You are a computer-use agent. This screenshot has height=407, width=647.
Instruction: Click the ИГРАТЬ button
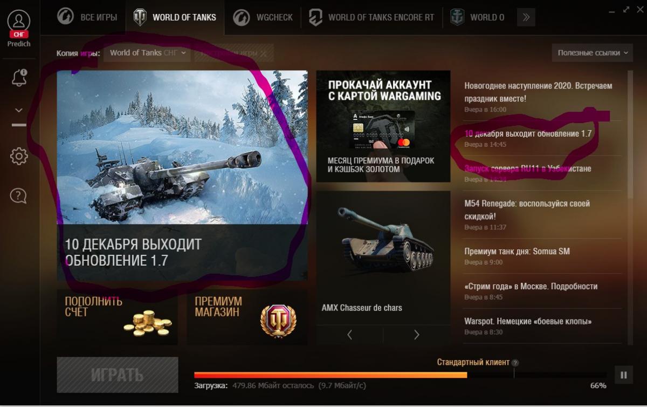pos(118,375)
